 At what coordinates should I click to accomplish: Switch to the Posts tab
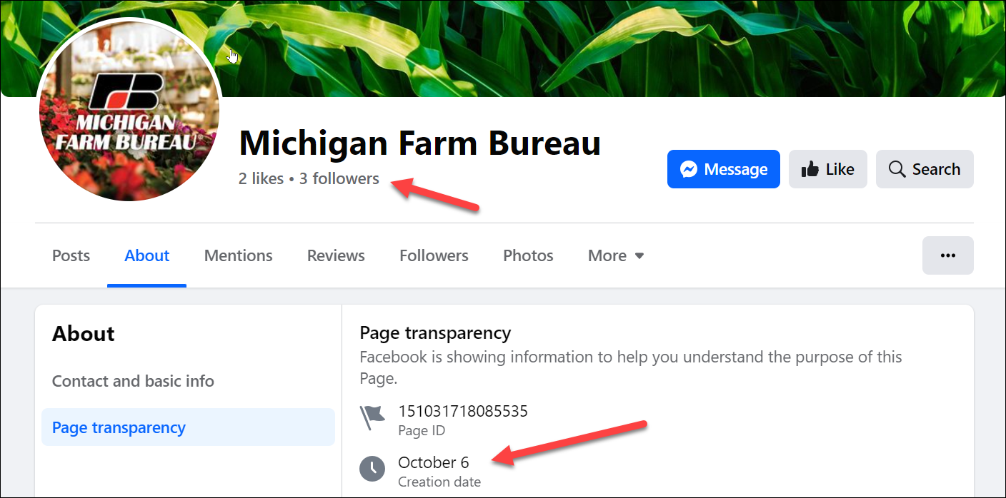(71, 255)
